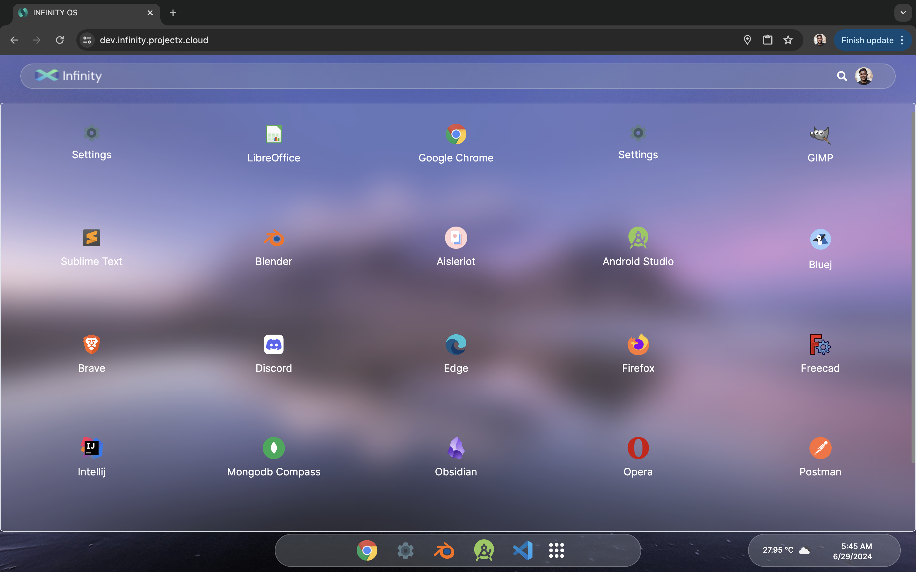Click the browser forward button
The image size is (916, 572).
37,40
